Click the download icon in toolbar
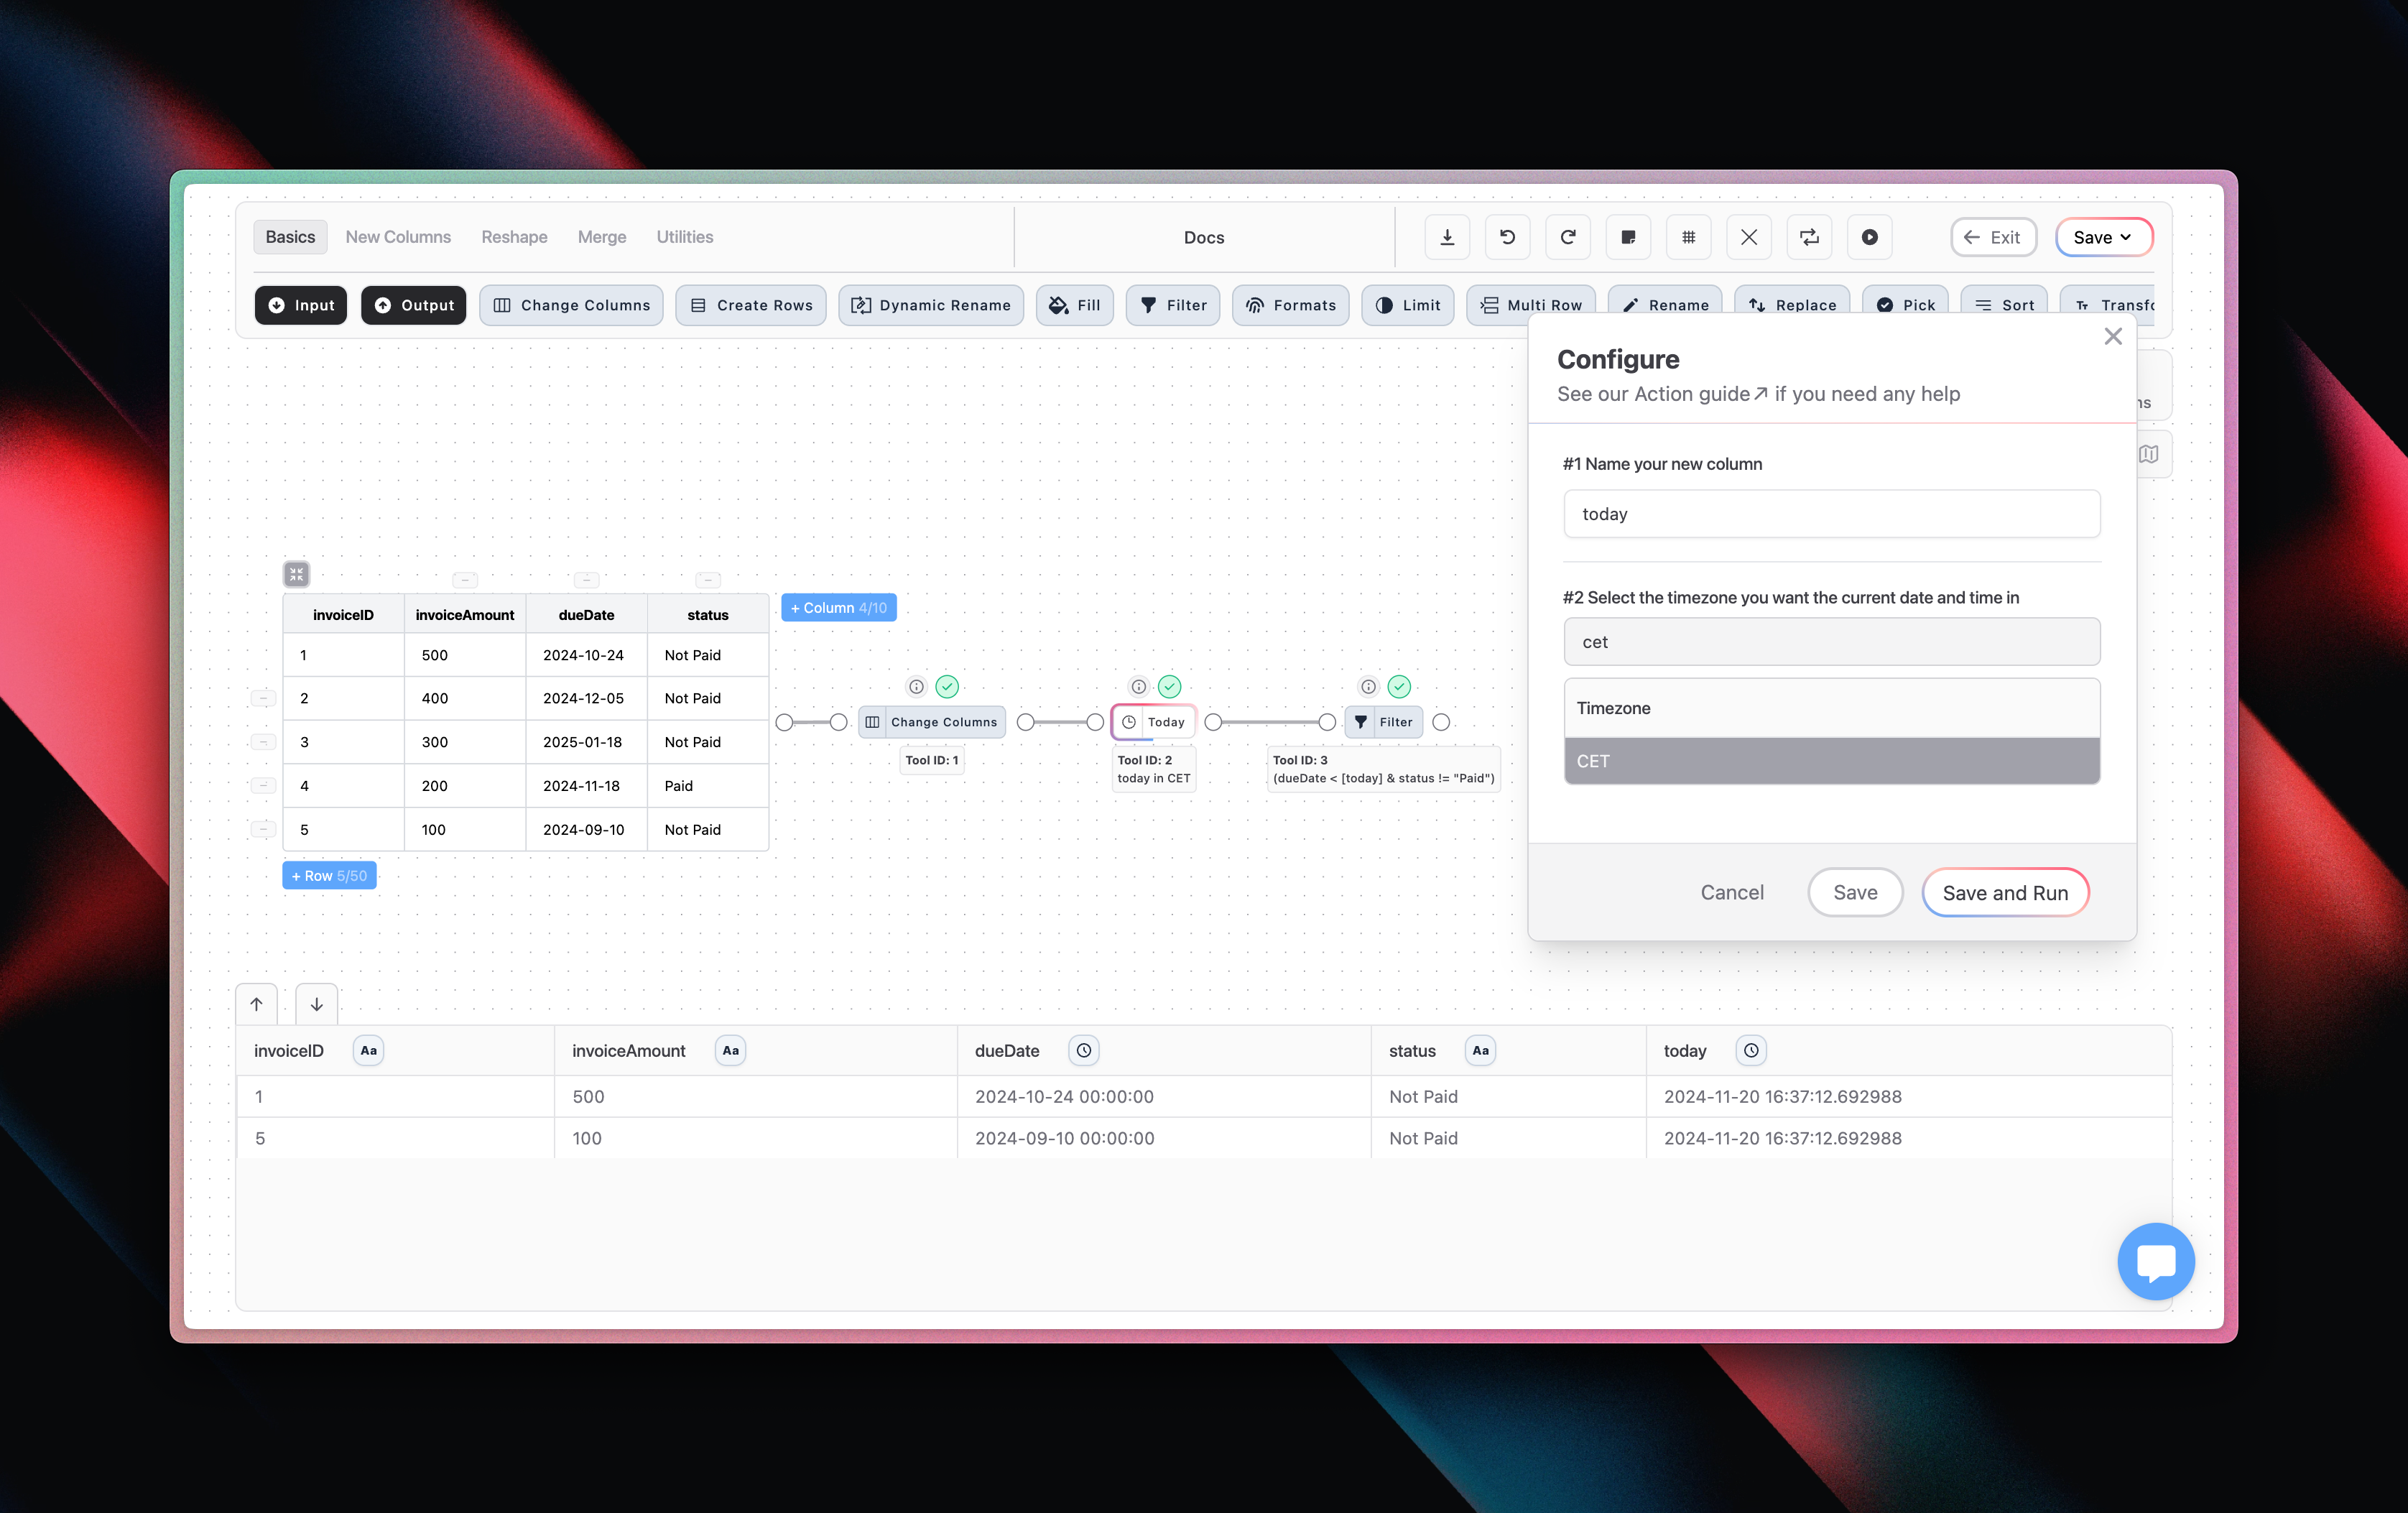The height and width of the screenshot is (1513, 2408). [x=1446, y=237]
